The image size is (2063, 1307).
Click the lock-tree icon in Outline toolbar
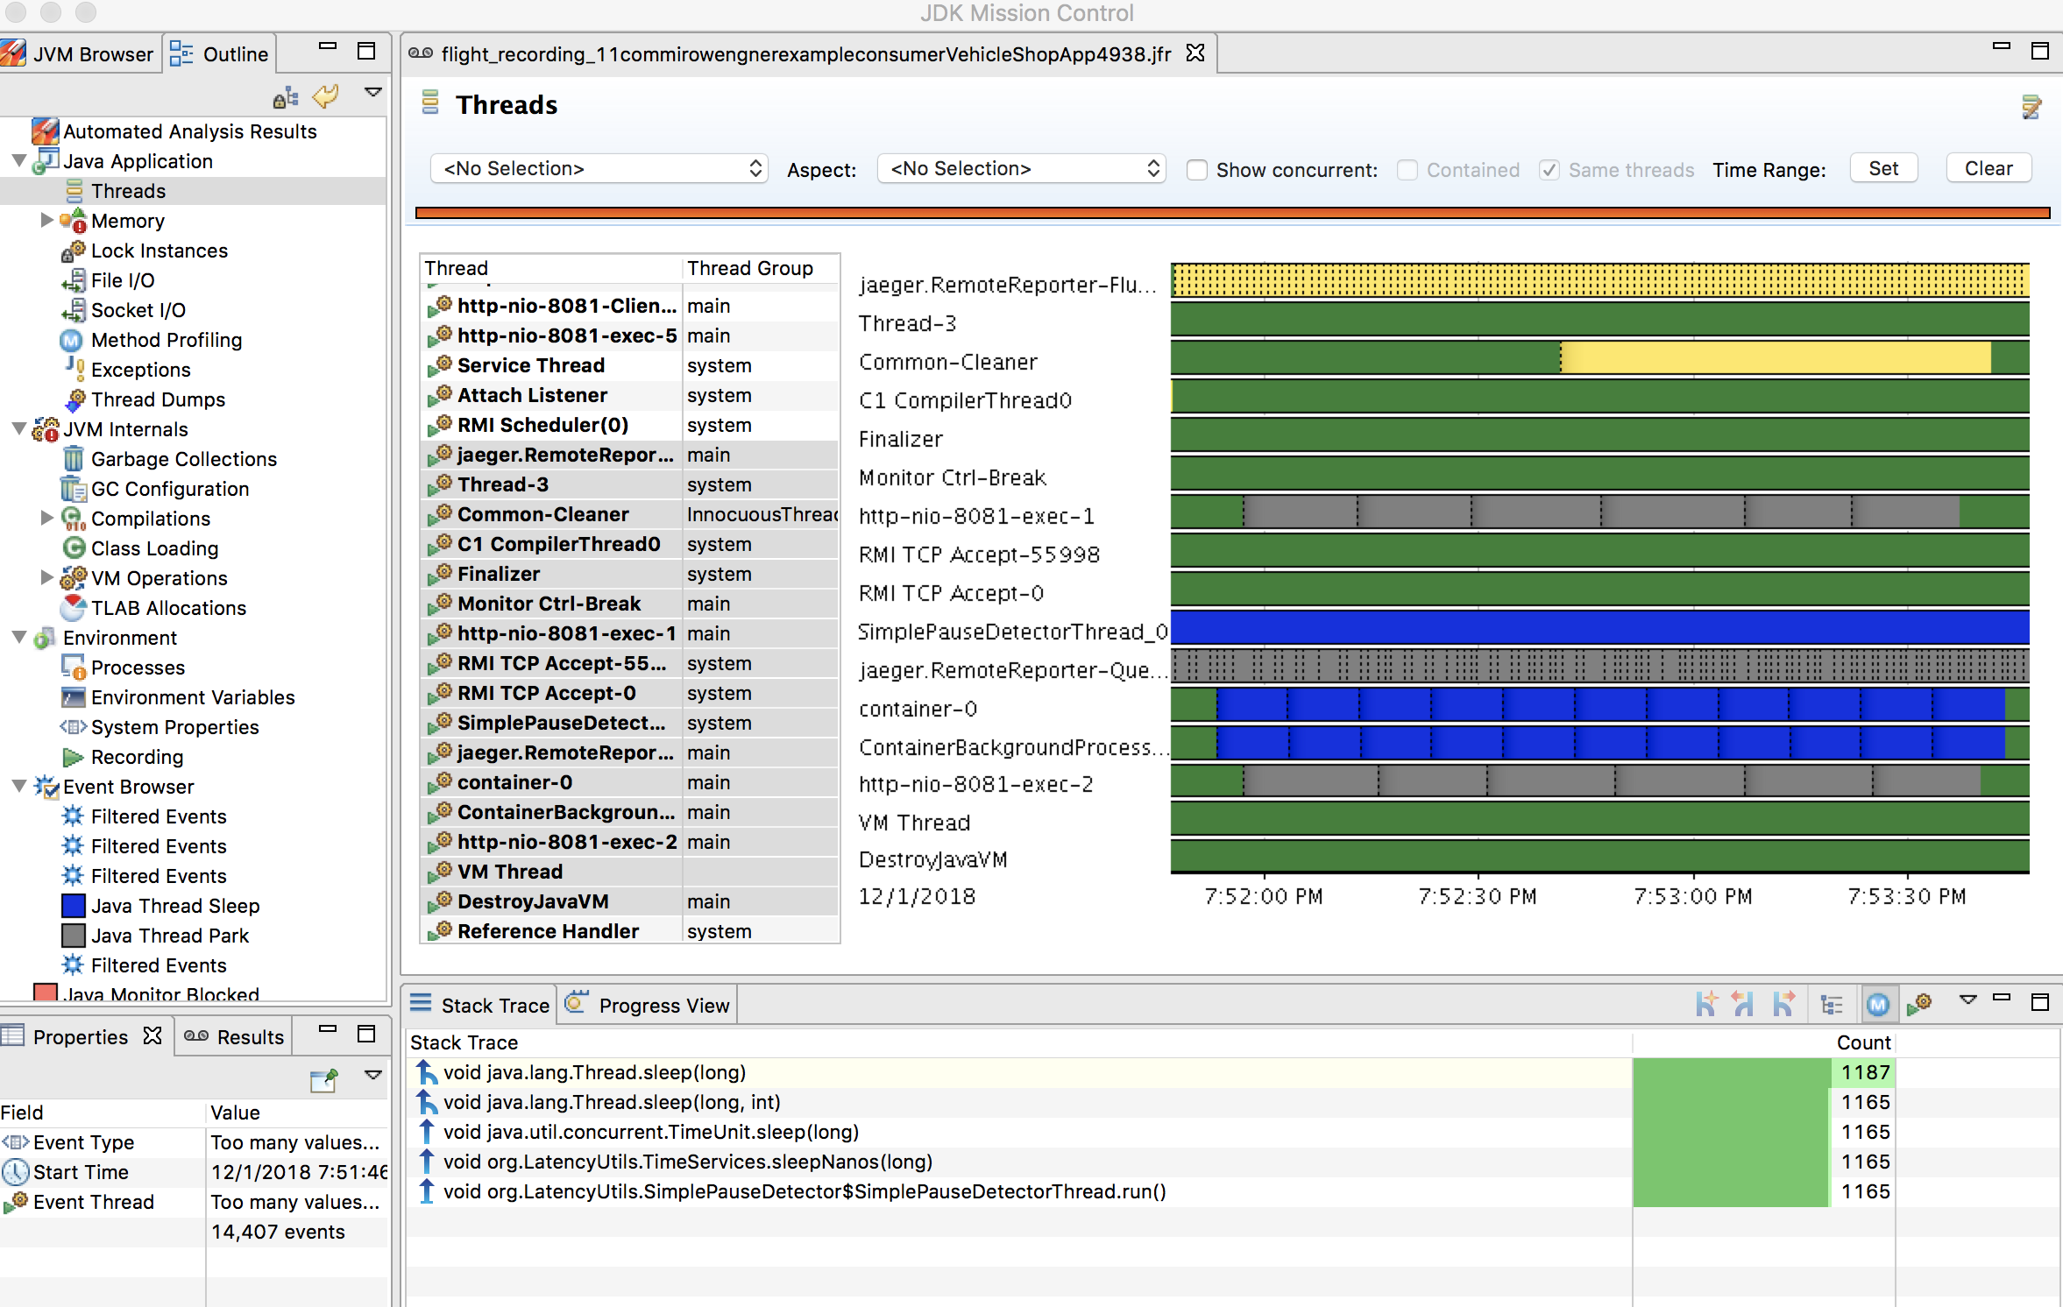click(285, 97)
